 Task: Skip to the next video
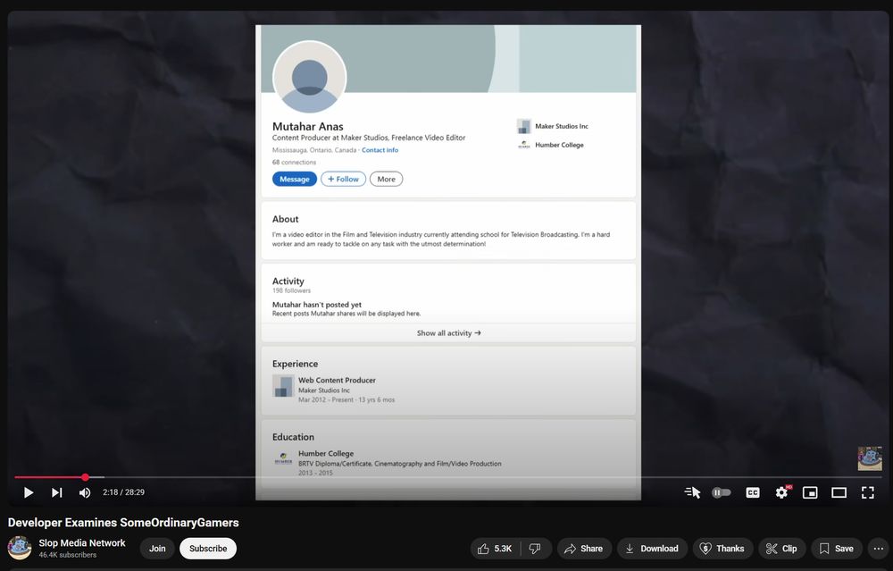coord(56,492)
